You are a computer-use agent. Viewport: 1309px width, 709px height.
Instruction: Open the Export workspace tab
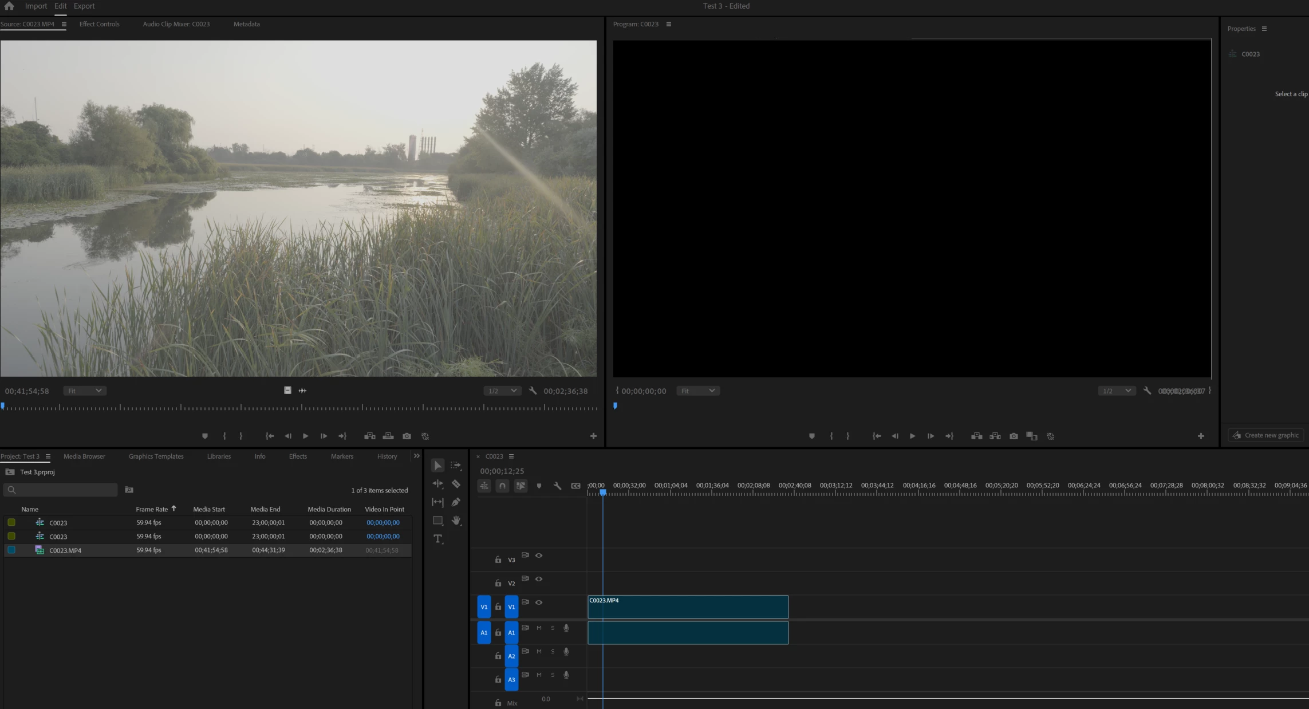(84, 6)
